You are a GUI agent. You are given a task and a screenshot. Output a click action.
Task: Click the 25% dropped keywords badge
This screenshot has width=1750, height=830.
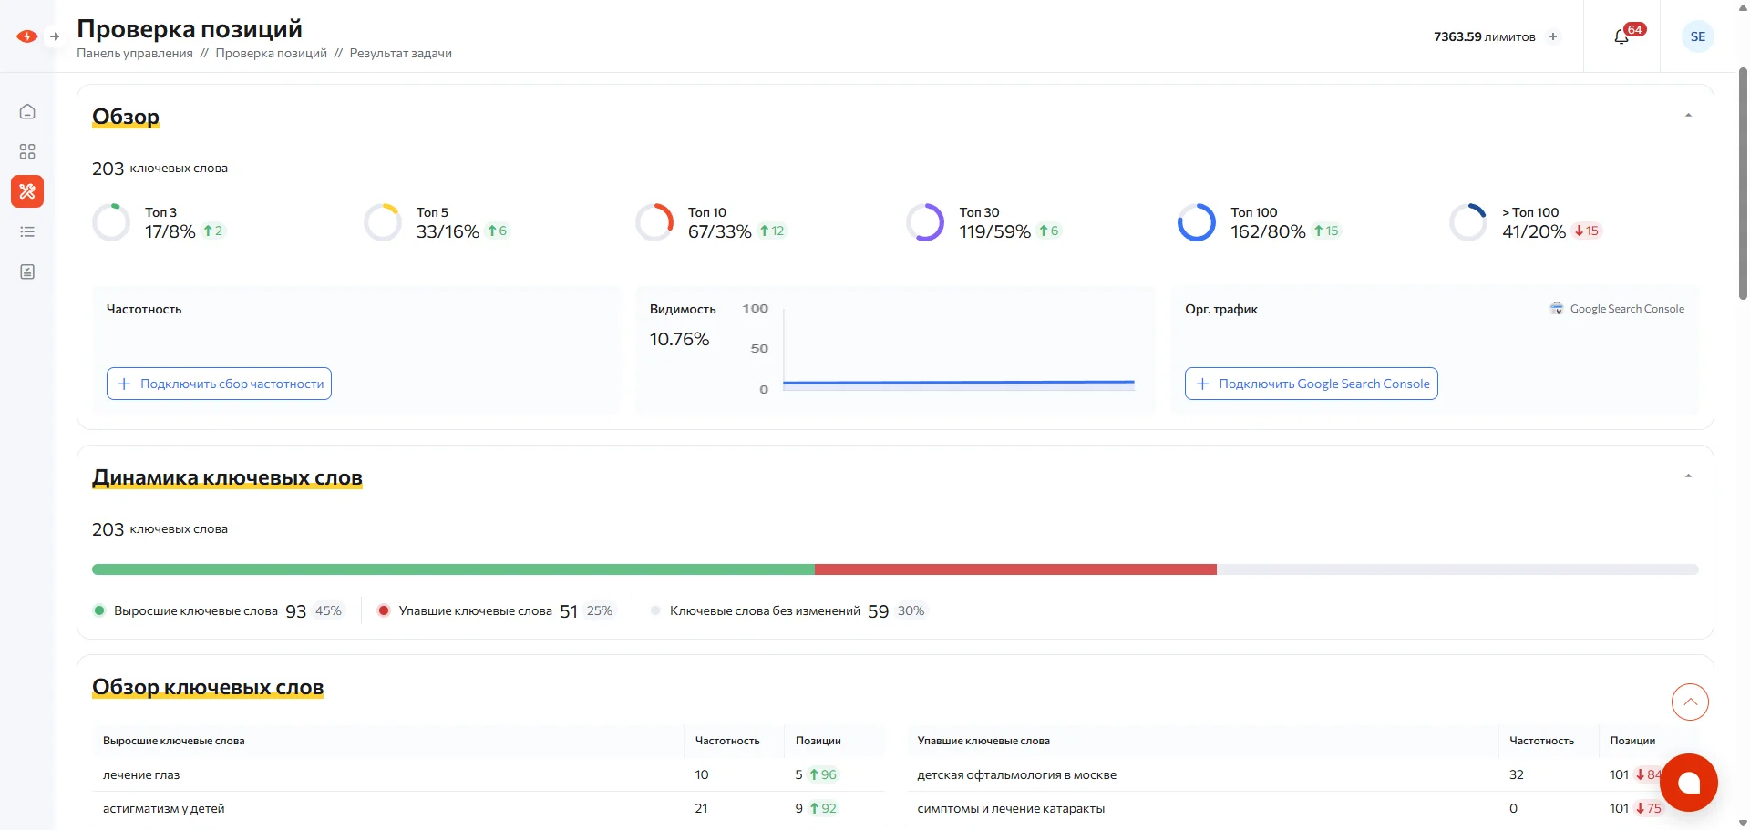(x=600, y=610)
